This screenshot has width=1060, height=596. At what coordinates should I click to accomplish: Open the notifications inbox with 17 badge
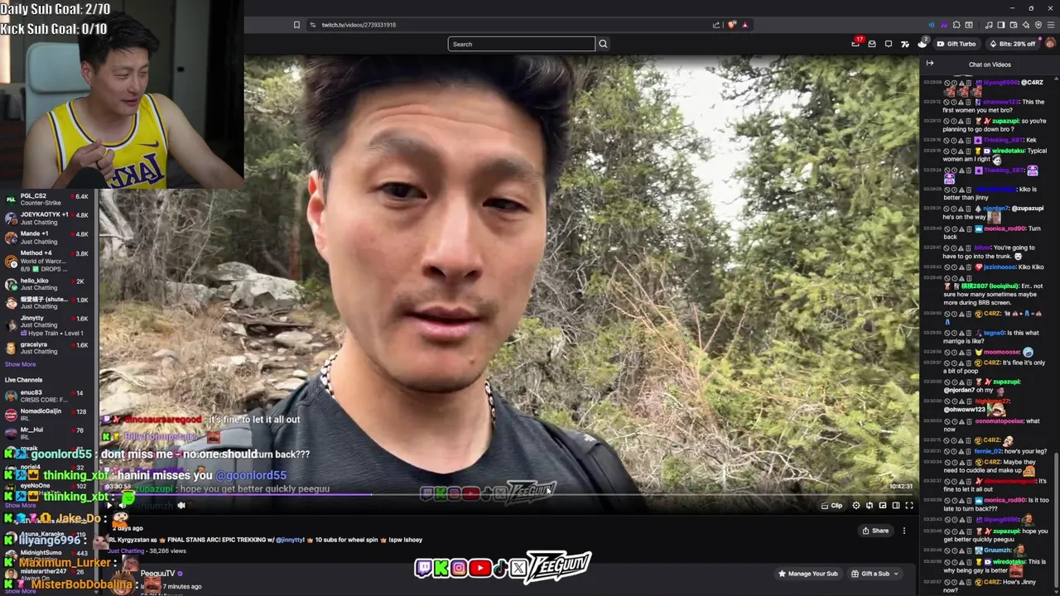point(855,44)
